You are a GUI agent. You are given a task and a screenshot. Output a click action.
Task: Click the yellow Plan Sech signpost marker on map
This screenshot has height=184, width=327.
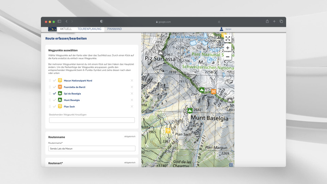coord(168,131)
